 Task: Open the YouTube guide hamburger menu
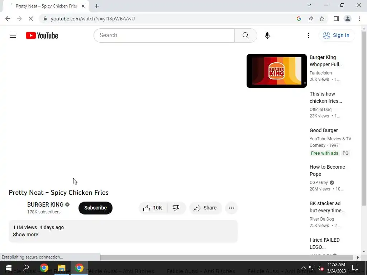pos(13,35)
